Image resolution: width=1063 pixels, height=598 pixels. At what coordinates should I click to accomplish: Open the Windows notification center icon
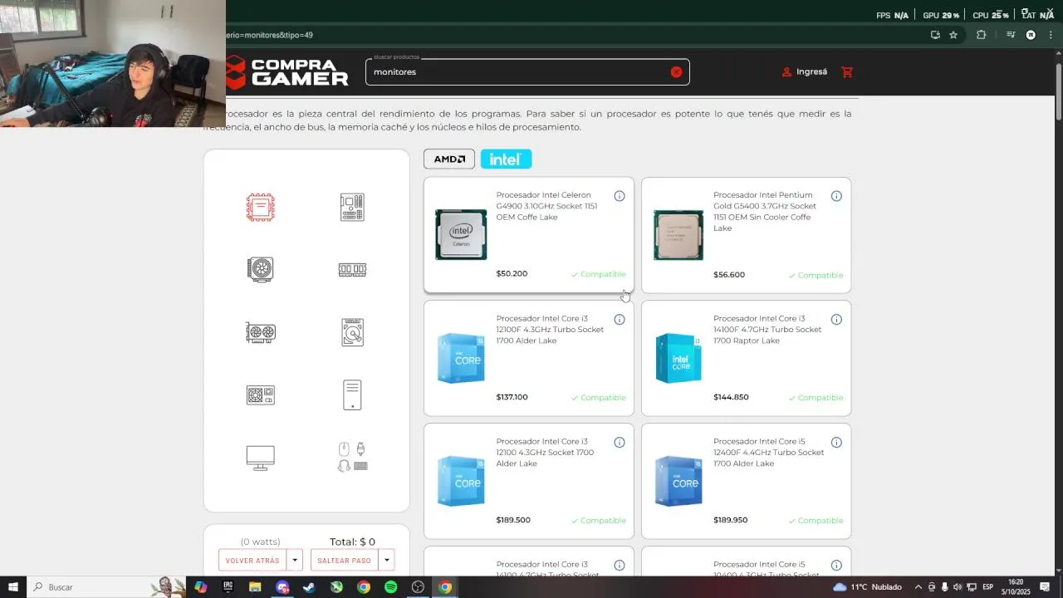(x=1046, y=587)
